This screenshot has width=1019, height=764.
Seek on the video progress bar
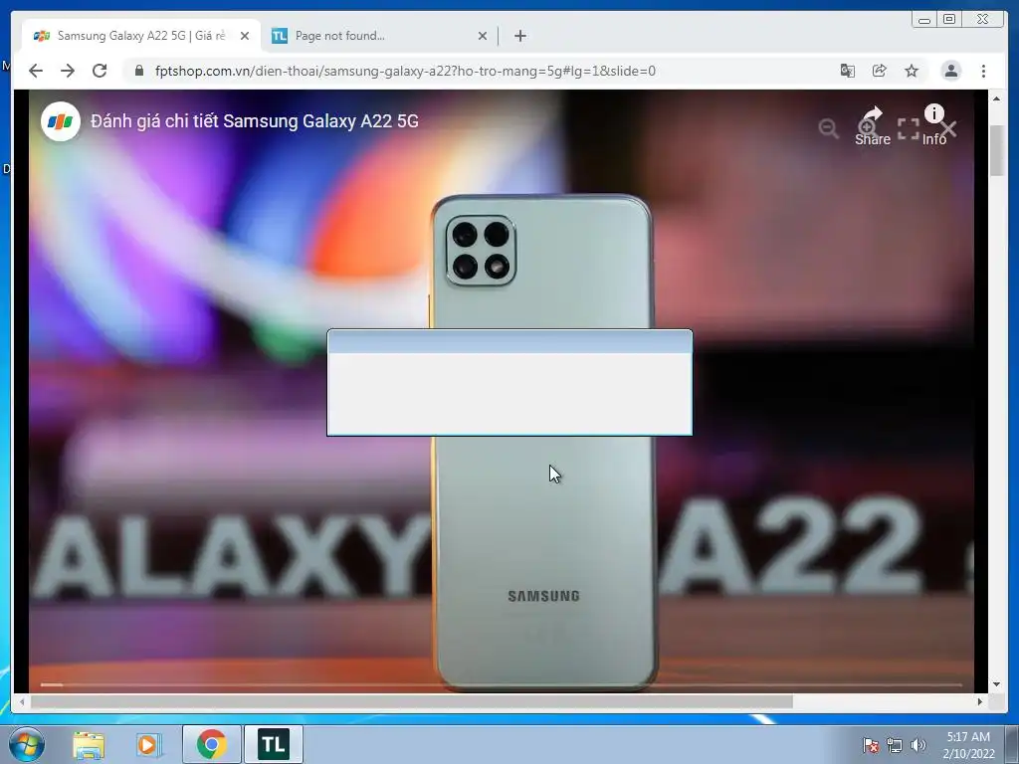(x=502, y=684)
